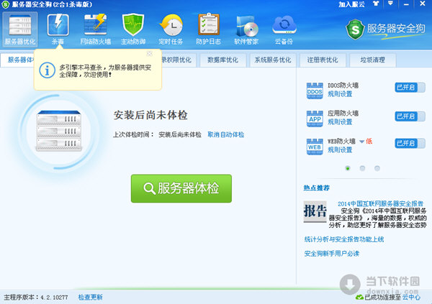Start the green 服务器体检 scan button
432x304 pixels.
coord(181,188)
